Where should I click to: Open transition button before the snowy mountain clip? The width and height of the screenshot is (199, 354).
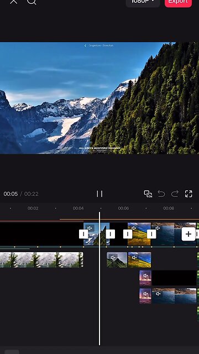tap(83, 234)
